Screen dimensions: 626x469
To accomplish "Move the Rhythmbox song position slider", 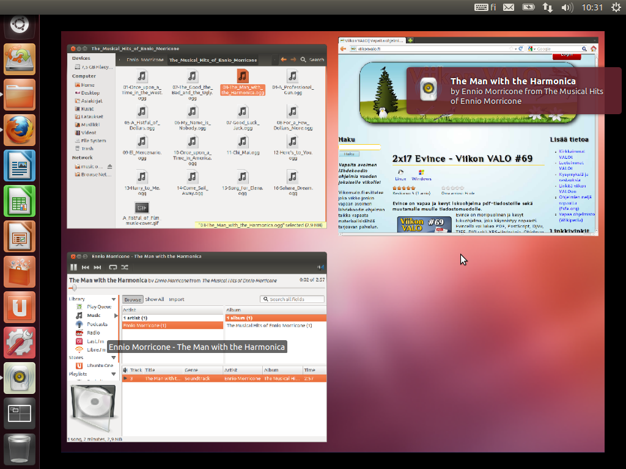I will [x=73, y=288].
